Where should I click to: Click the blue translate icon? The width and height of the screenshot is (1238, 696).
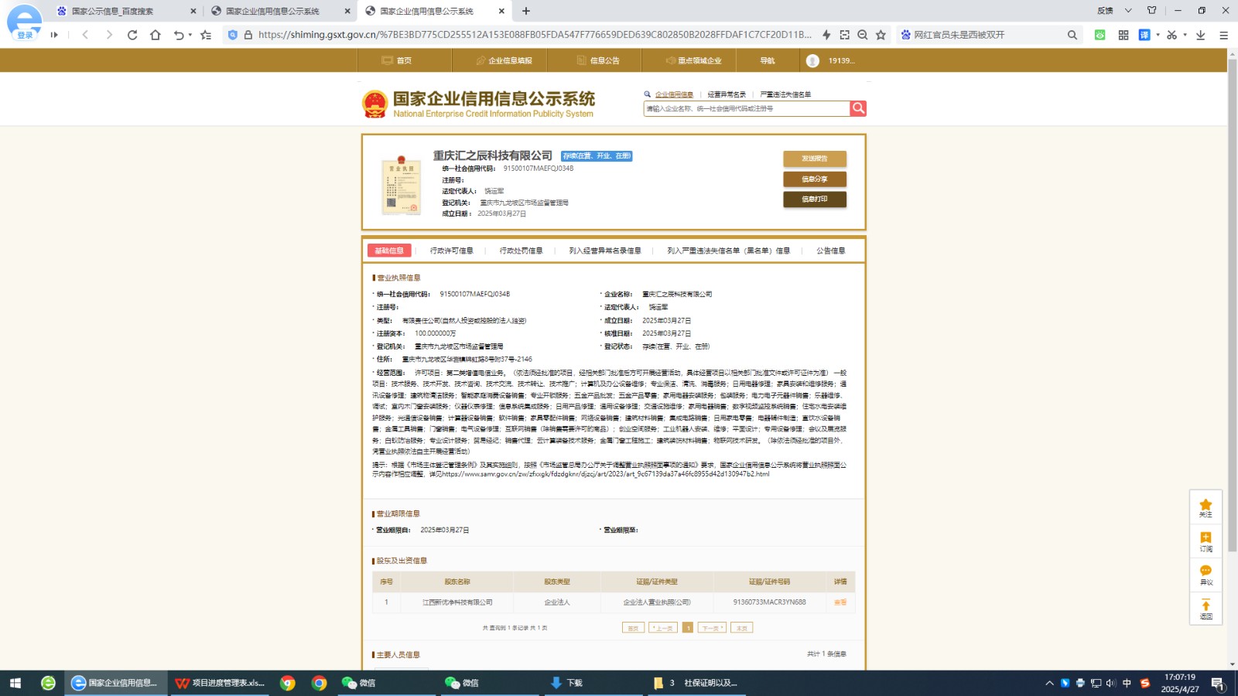point(1144,35)
